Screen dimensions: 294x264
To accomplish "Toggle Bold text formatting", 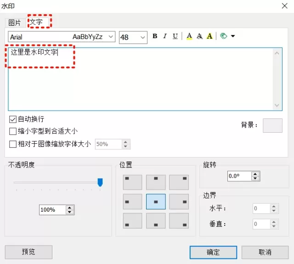I will click(x=155, y=36).
